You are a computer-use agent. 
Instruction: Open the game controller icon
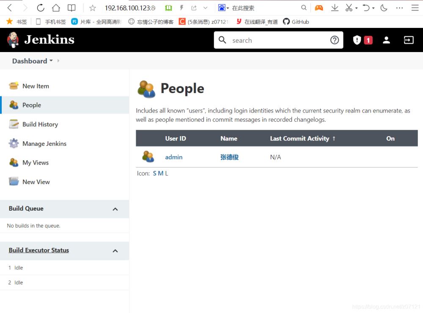click(x=319, y=8)
